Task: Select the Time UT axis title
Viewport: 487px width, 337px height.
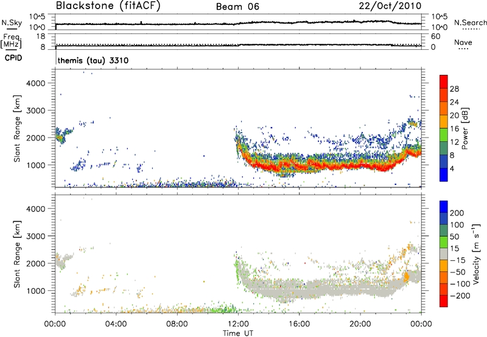Action: (x=238, y=333)
